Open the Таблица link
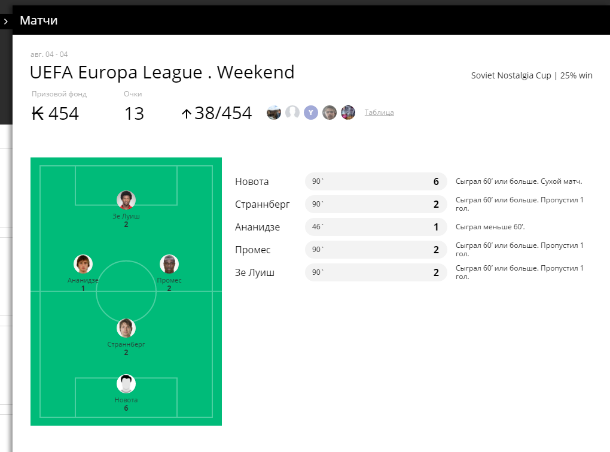Screen dimensions: 610x452 (x=379, y=113)
